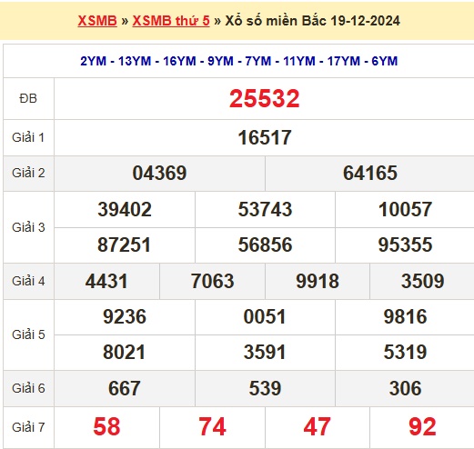The height and width of the screenshot is (449, 474).
Task: Select second prize number 64165
Action: pyautogui.click(x=370, y=173)
